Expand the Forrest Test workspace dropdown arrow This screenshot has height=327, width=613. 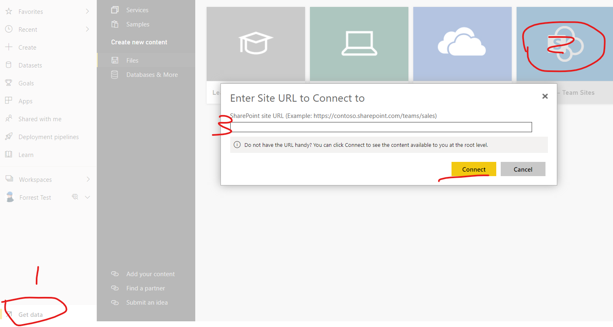point(87,197)
